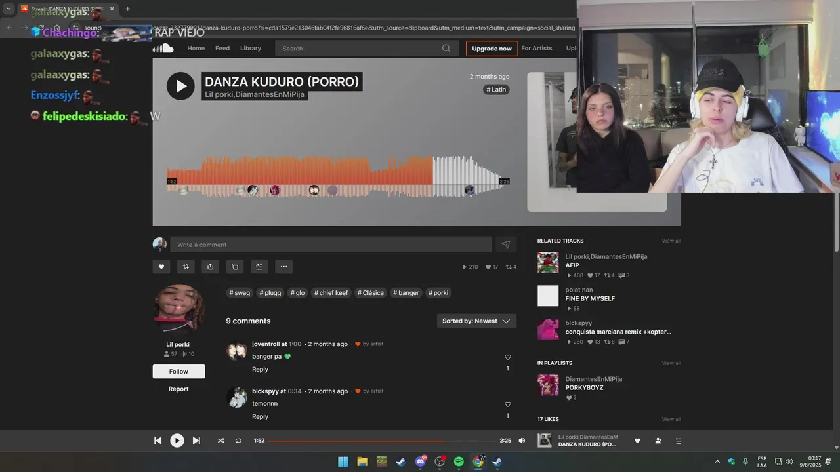Click the Upgrade now button
Screen dimensions: 840x472
tap(492, 49)
